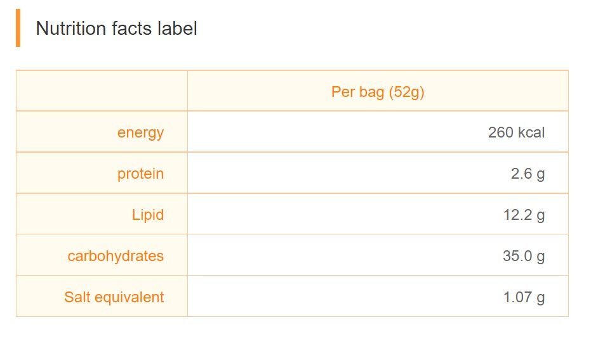Select the "carbohydrates" row label

[x=116, y=256]
